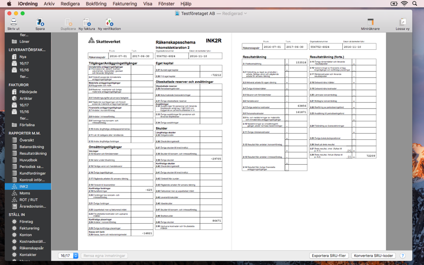The width and height of the screenshot is (424, 265).
Task: Open the Fakturering menu
Action: [x=125, y=4]
